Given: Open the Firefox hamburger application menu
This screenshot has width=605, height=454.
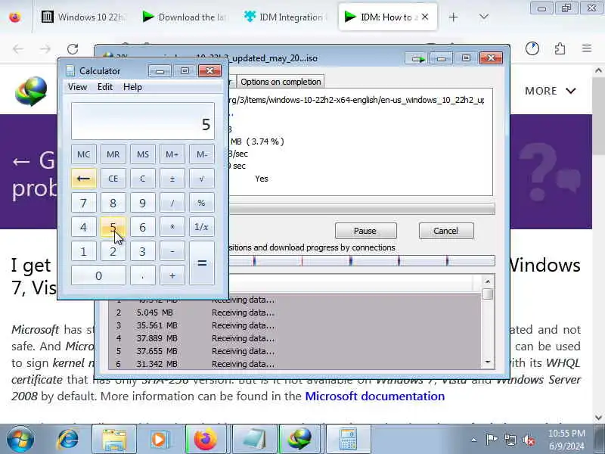Looking at the screenshot, I should click(x=587, y=48).
